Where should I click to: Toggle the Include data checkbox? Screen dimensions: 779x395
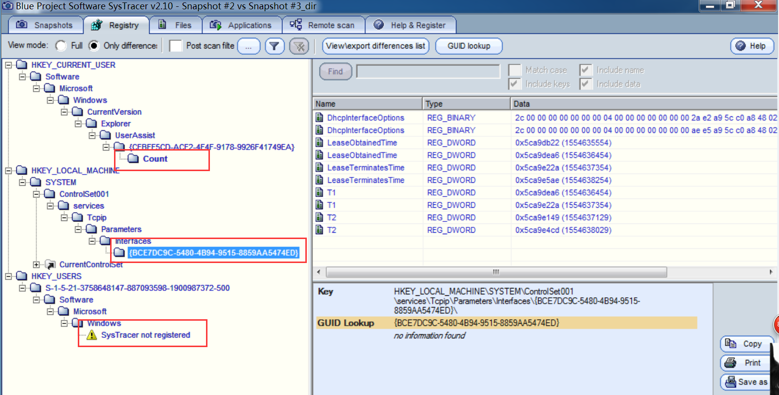pos(585,84)
